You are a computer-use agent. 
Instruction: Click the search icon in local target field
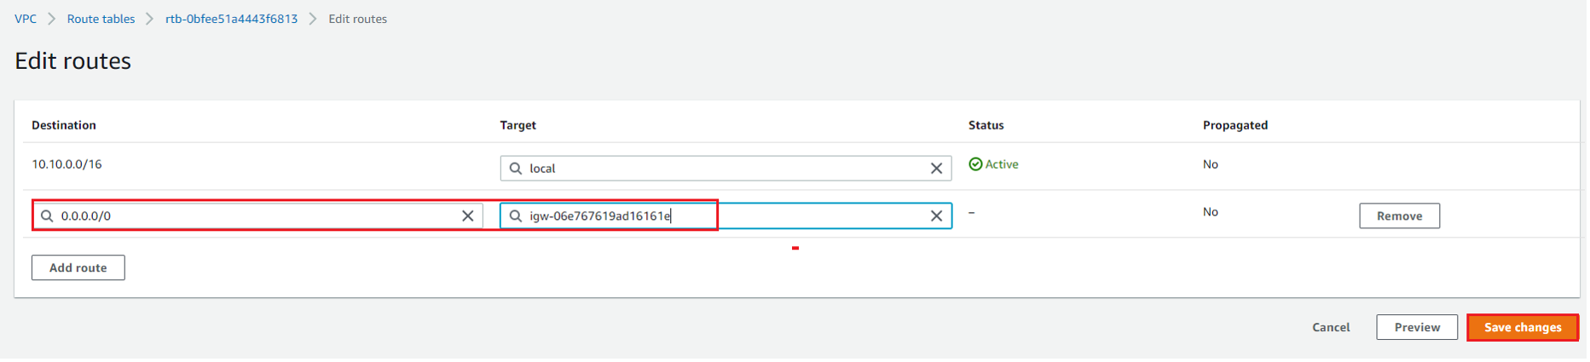[x=516, y=169]
